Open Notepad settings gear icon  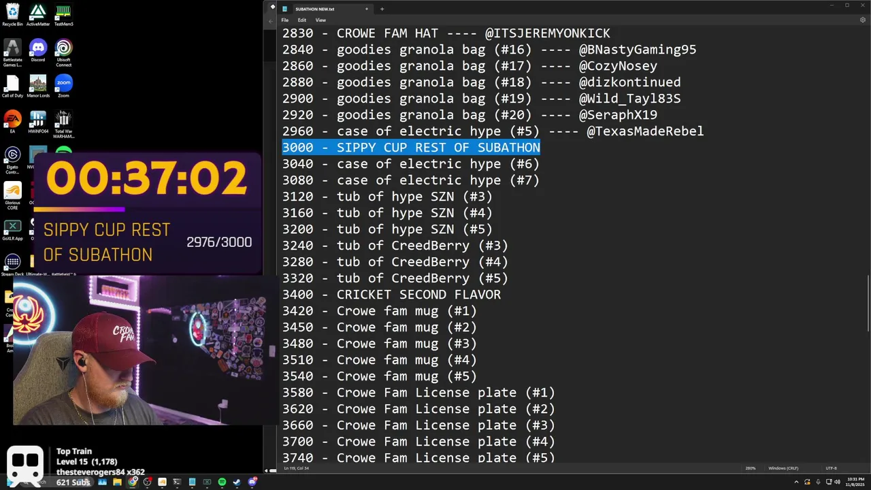point(863,20)
